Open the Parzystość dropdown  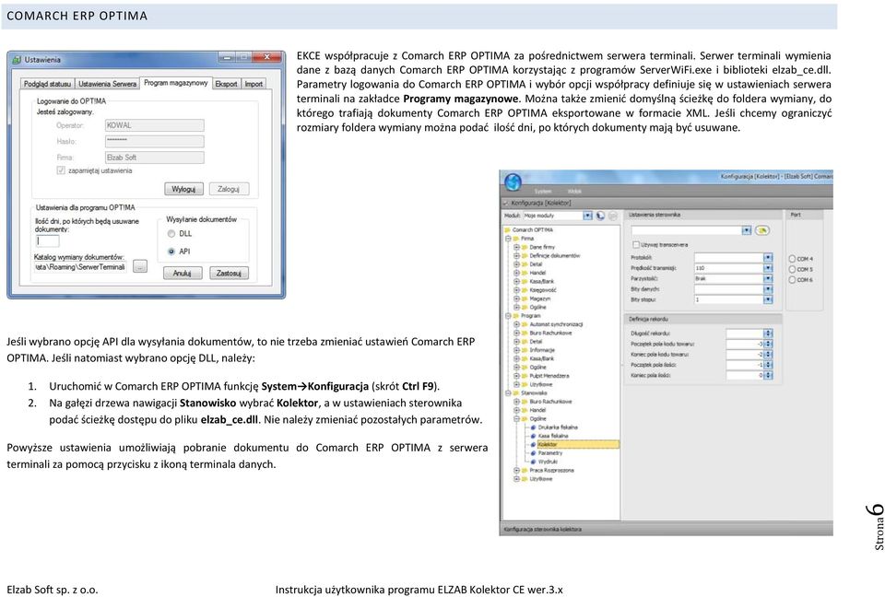(768, 279)
